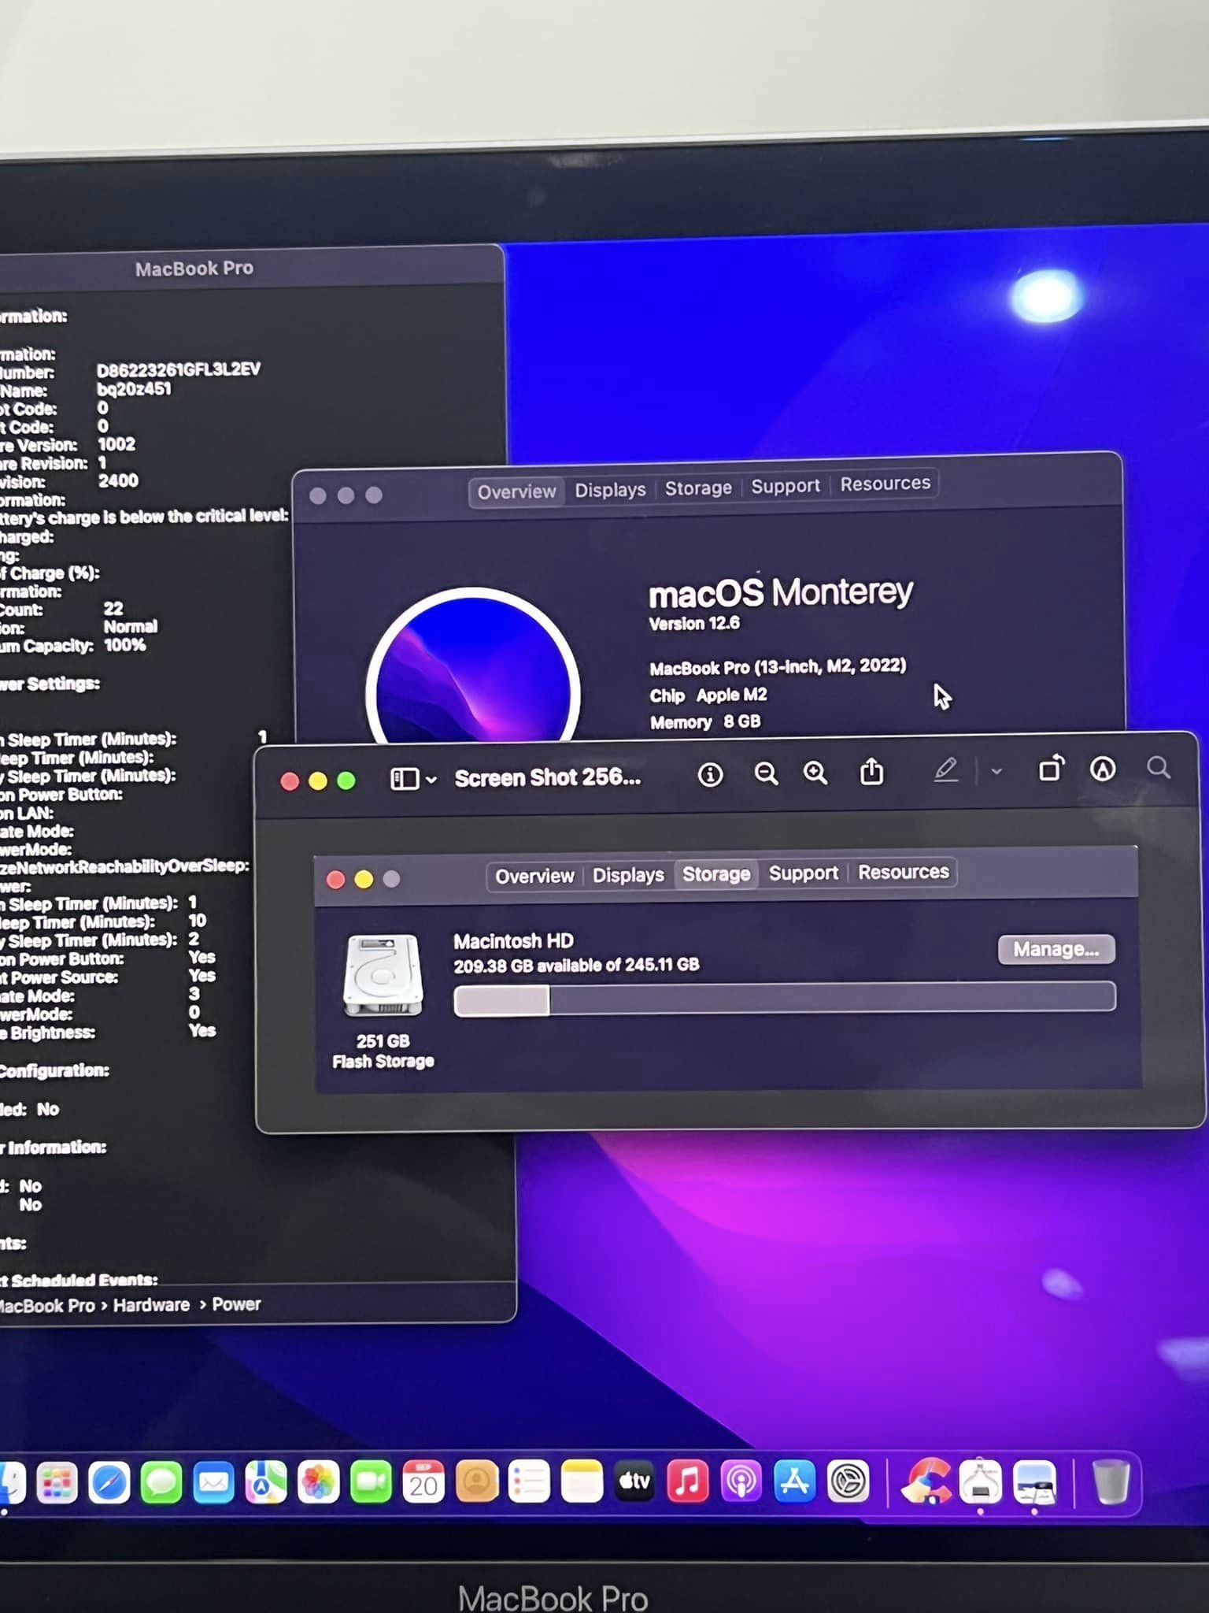Click Power in System Information path bar
The height and width of the screenshot is (1613, 1209).
[x=236, y=1304]
